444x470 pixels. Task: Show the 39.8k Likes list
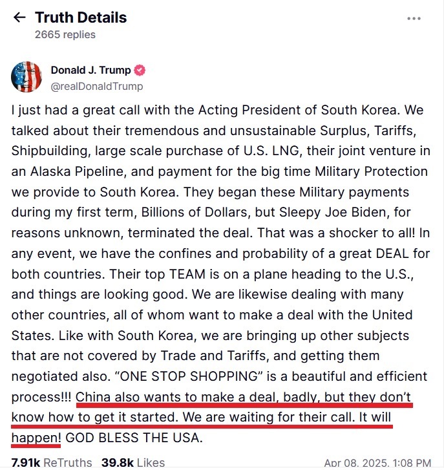point(133,462)
